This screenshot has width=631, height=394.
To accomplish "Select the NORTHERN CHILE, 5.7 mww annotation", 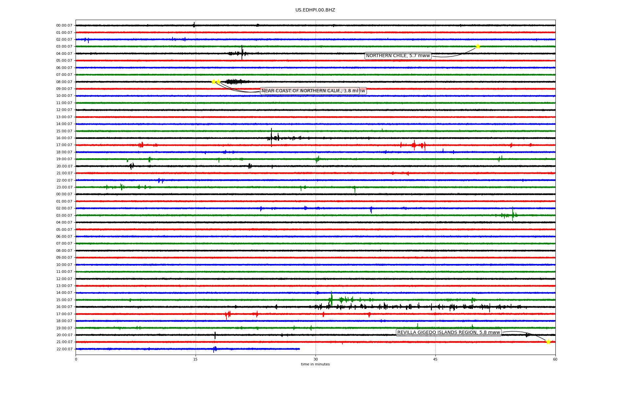I will coord(398,56).
